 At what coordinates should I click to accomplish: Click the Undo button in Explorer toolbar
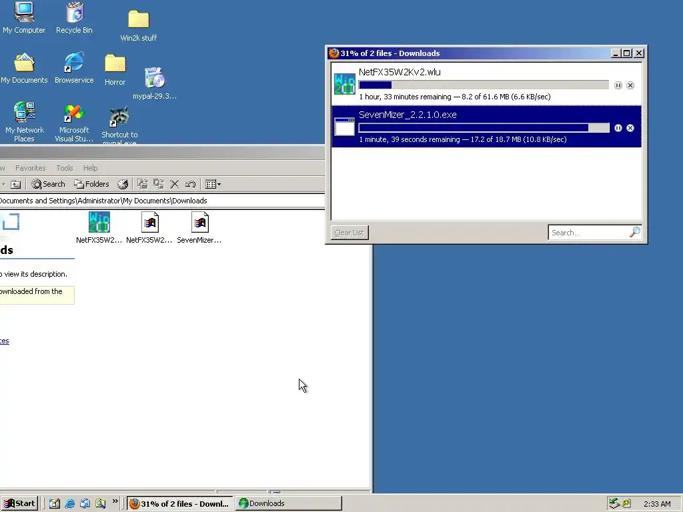point(190,184)
